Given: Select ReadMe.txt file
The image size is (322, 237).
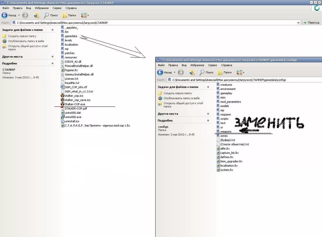Looking at the screenshot, I should 70,83.
